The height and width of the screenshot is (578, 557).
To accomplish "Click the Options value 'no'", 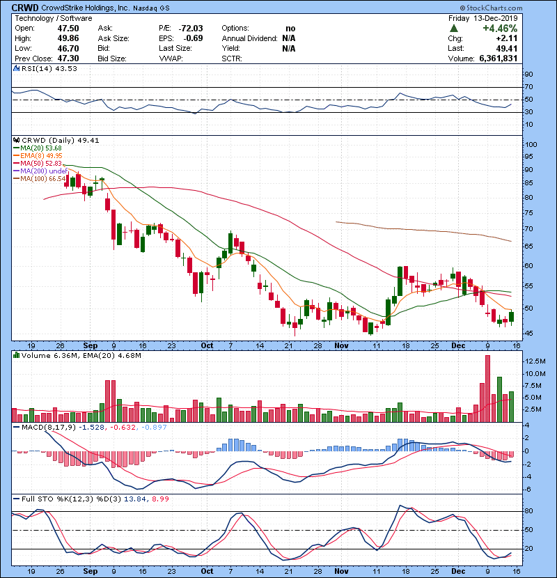I will (290, 29).
